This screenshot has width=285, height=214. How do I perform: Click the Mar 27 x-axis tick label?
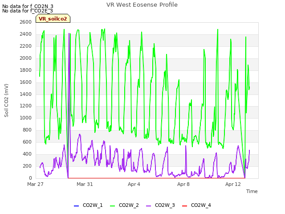[x=35, y=184]
